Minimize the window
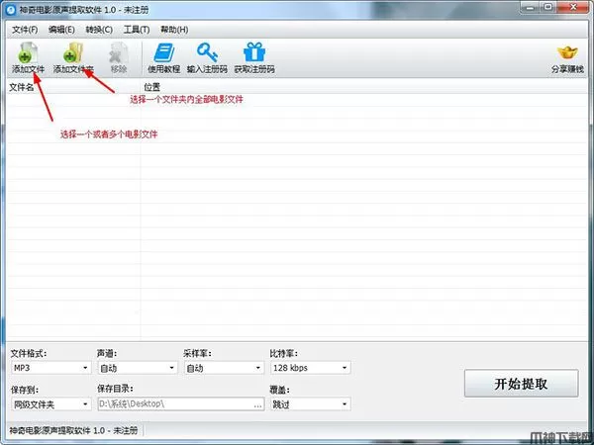 click(531, 7)
